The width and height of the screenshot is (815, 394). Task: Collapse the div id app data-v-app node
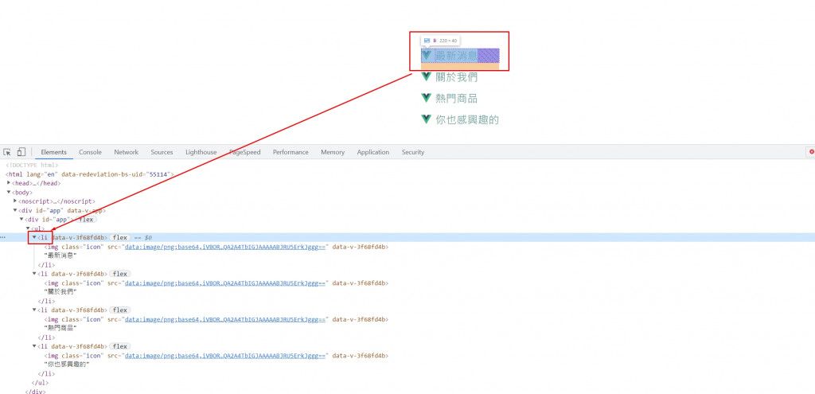point(16,210)
